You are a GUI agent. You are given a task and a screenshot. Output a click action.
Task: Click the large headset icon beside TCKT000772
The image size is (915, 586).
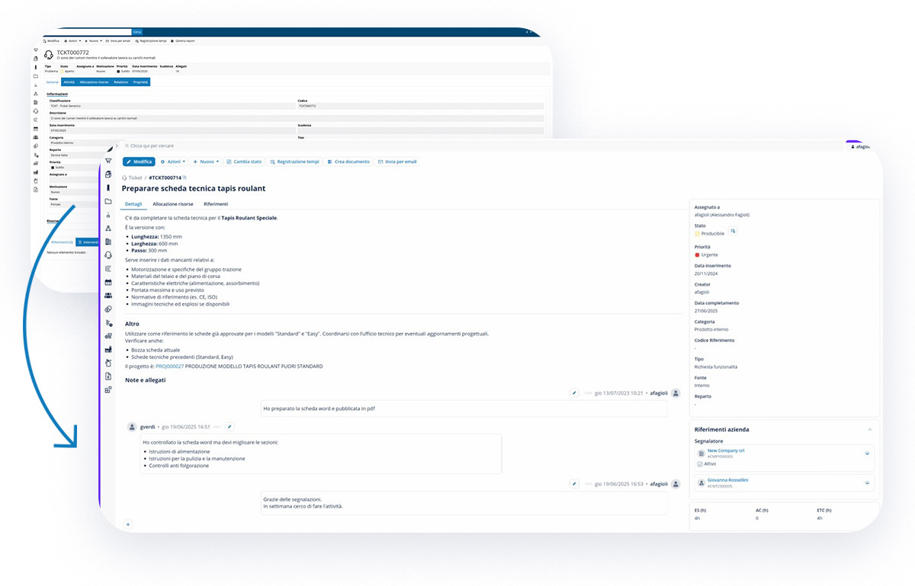[50, 54]
